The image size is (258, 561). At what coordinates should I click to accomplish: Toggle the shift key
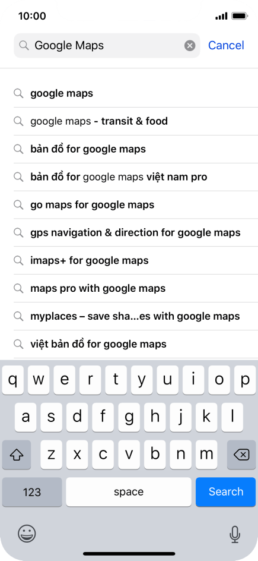(x=17, y=455)
